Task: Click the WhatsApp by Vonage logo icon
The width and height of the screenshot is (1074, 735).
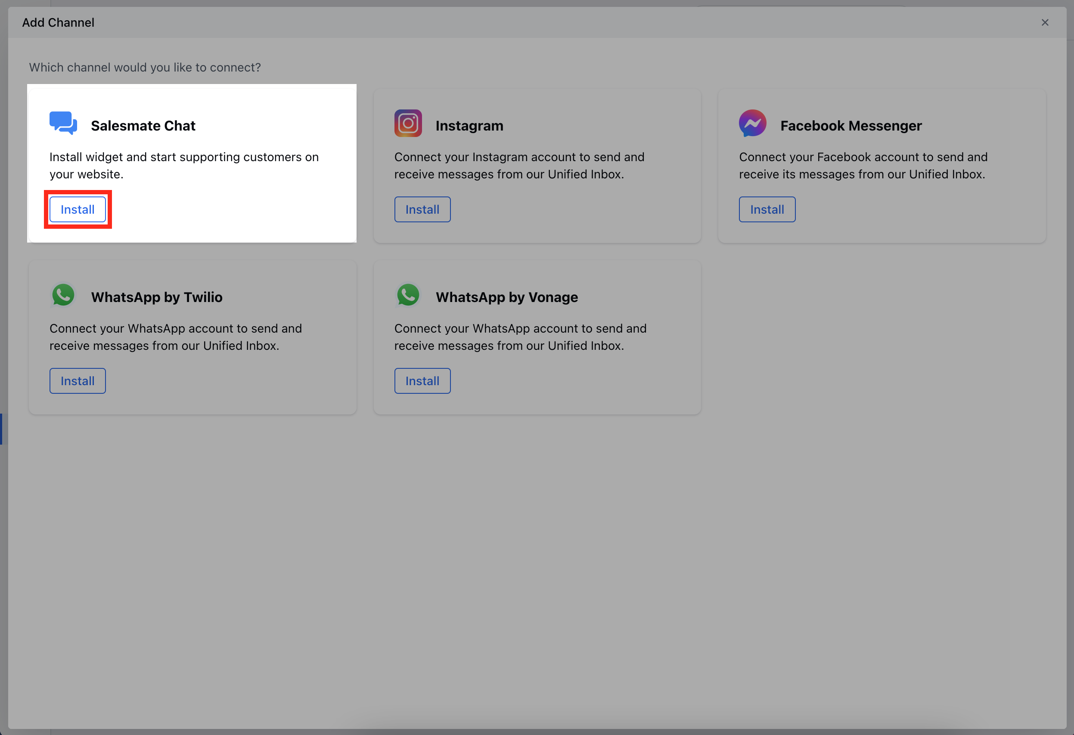Action: pos(408,294)
